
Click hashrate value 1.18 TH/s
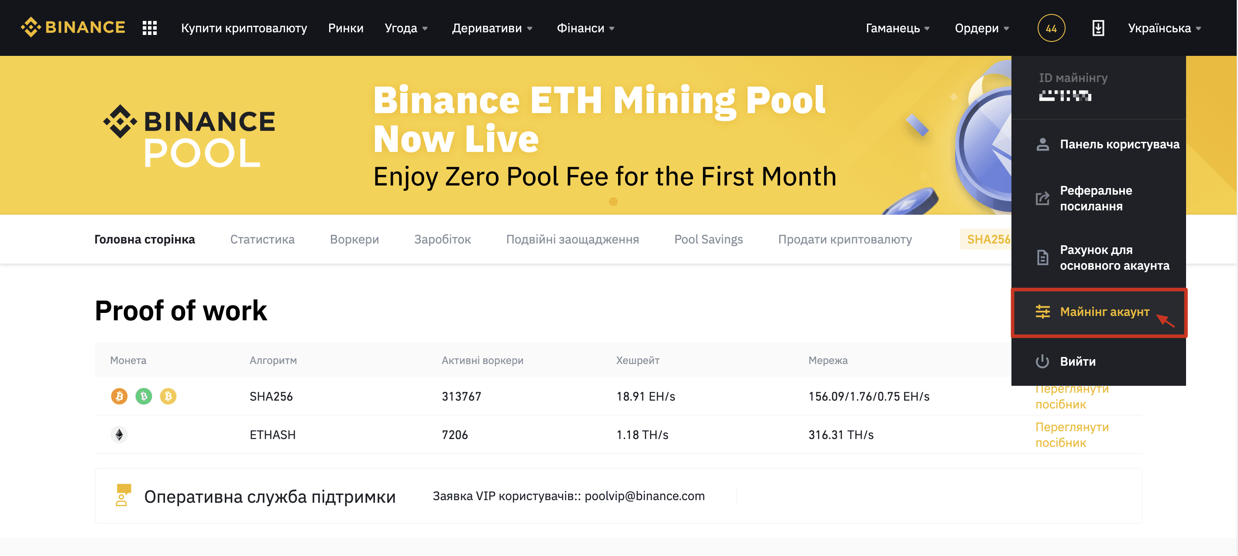(642, 434)
